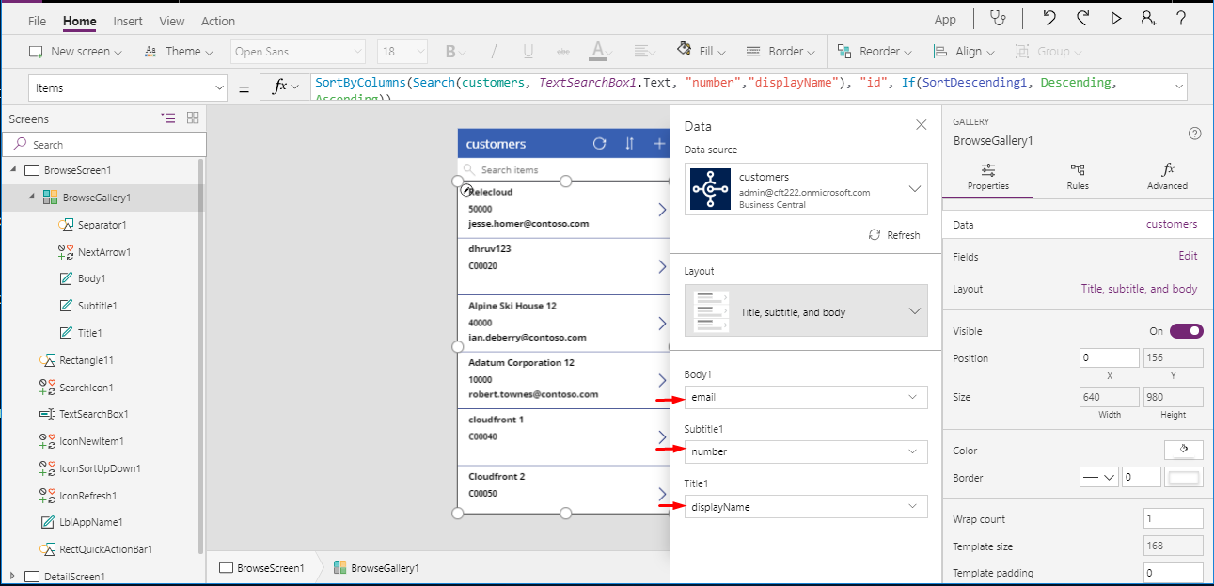Open text alignment options

[x=646, y=52]
